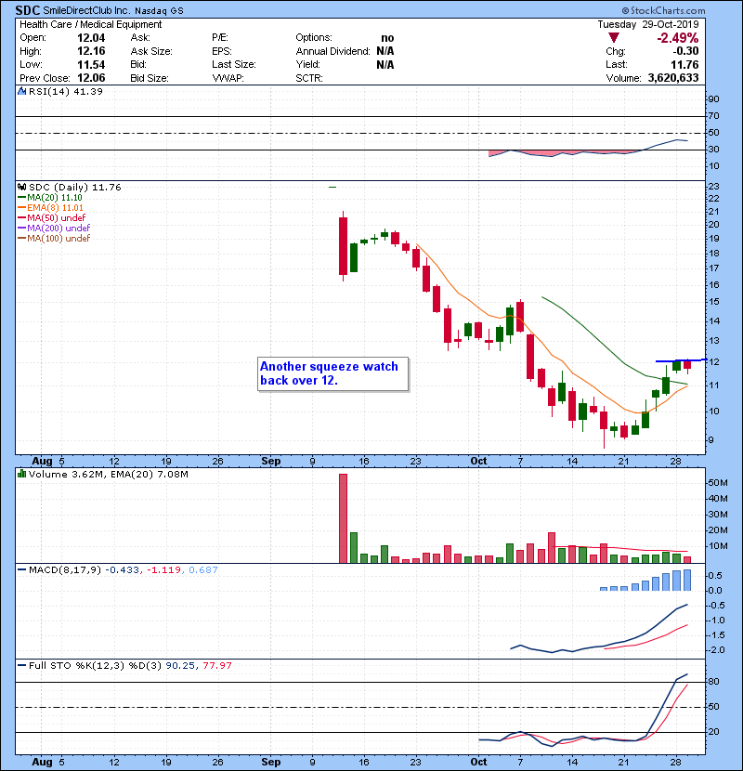This screenshot has width=743, height=771.
Task: Click the 'Options: no' field
Action: click(345, 38)
